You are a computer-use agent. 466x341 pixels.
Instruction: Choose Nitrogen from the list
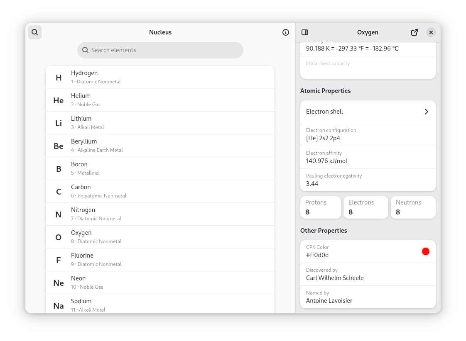[160, 214]
